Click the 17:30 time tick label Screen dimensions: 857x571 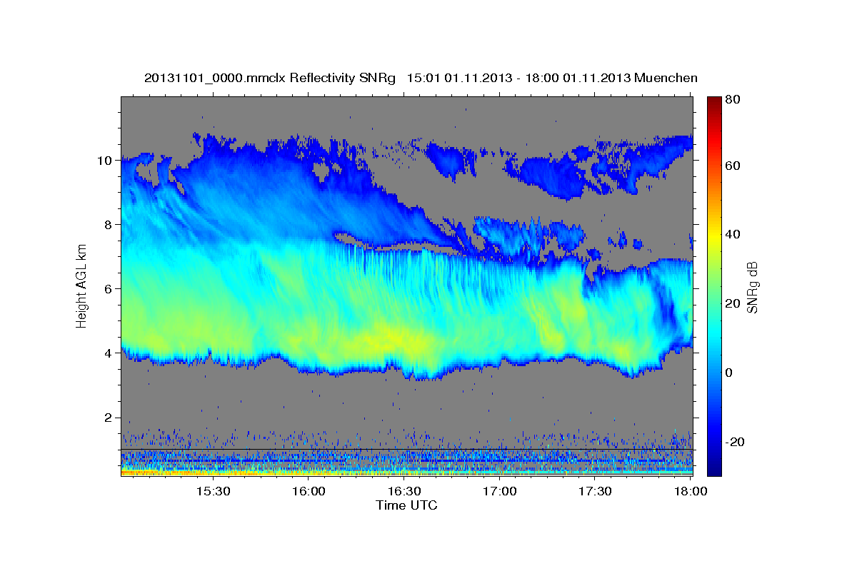596,492
